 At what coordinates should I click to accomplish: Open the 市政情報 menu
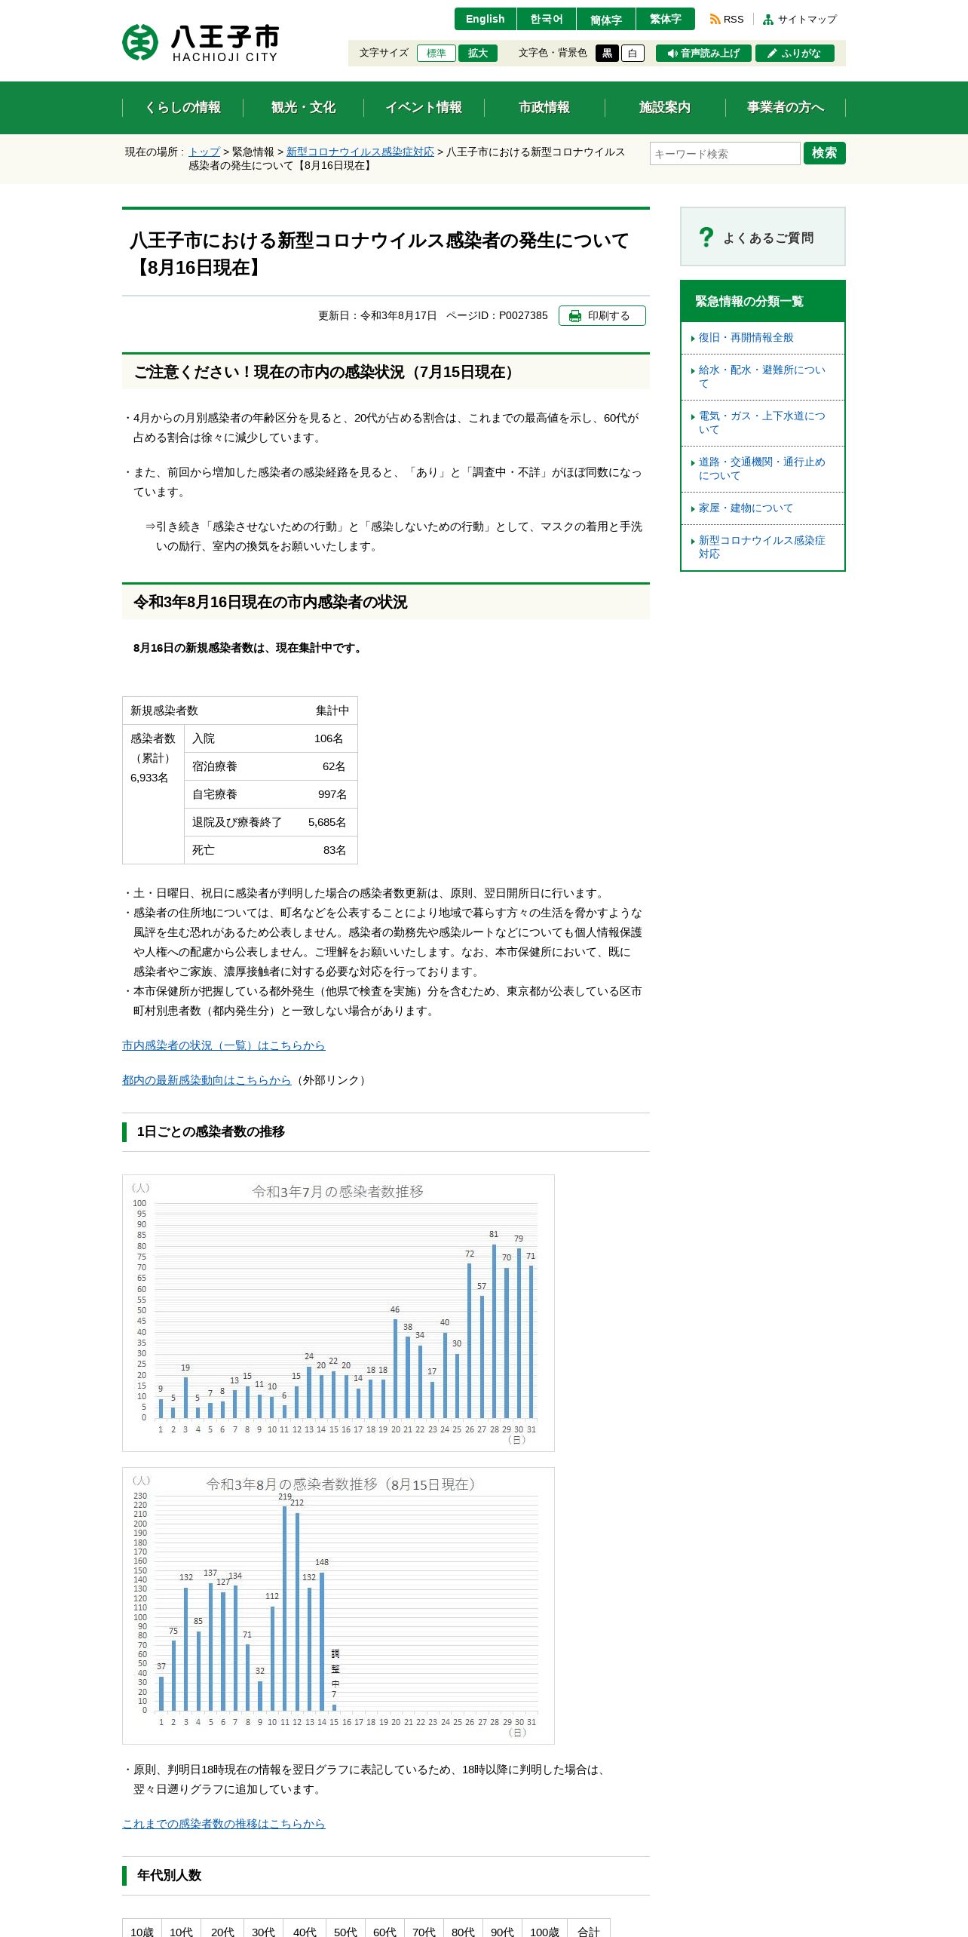pyautogui.click(x=544, y=107)
